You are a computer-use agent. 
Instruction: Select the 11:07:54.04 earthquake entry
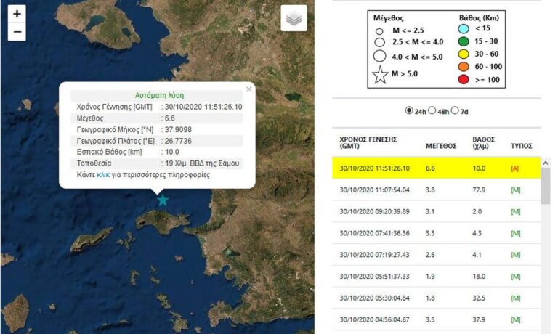(x=436, y=190)
